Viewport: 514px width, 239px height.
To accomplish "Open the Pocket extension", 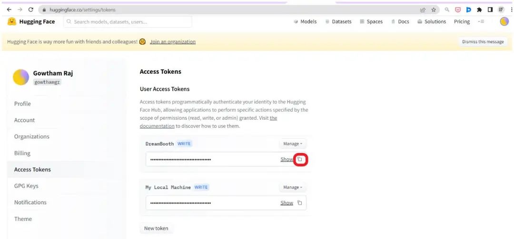I will [458, 10].
